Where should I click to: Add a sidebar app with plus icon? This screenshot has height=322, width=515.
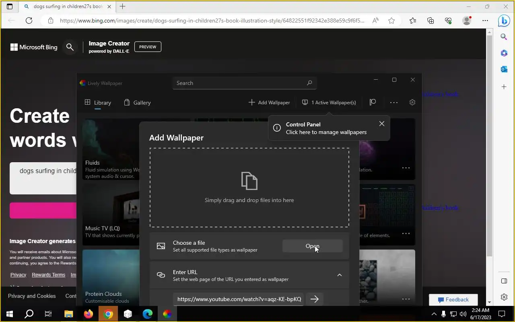click(x=504, y=87)
